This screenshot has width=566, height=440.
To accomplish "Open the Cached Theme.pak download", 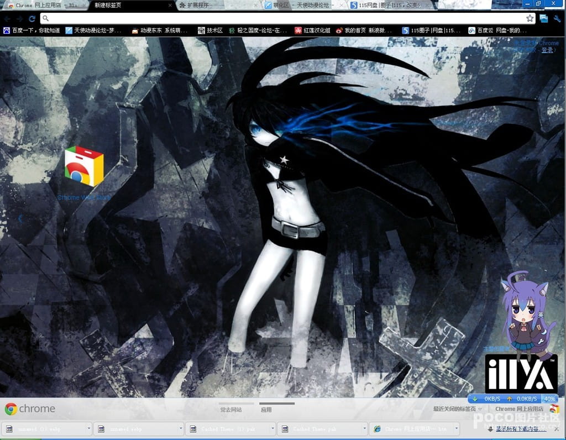I will tap(320, 429).
